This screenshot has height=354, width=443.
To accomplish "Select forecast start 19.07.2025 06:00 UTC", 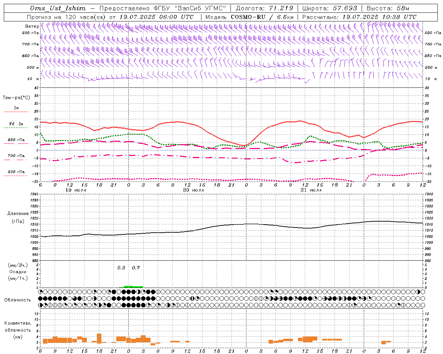I will pos(156,17).
